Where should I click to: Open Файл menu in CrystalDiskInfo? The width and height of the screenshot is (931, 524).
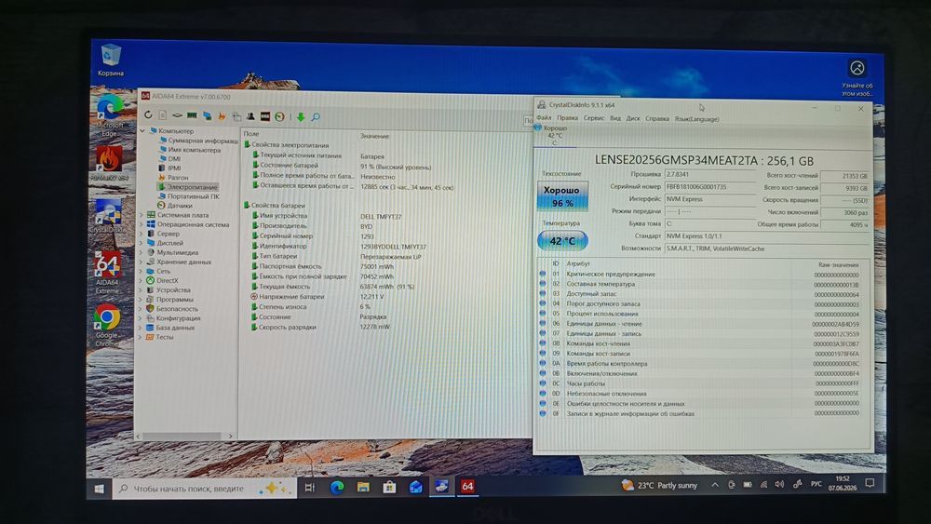(544, 118)
